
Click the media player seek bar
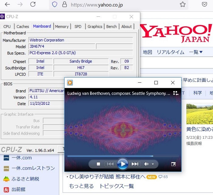click(123, 156)
